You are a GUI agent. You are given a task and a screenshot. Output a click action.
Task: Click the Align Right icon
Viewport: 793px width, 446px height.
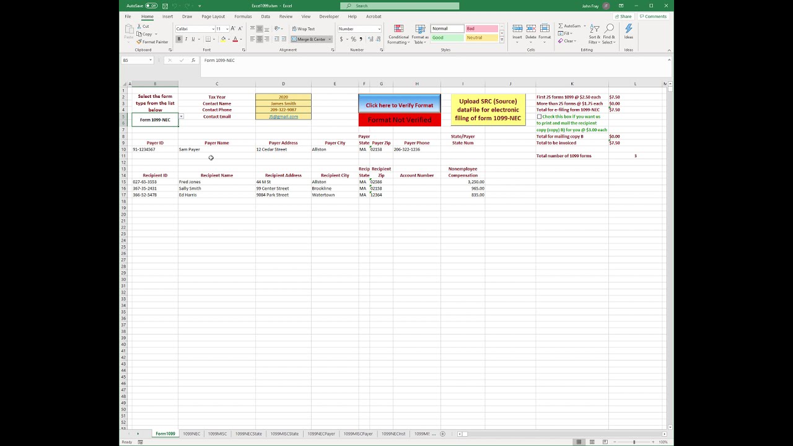pos(266,39)
